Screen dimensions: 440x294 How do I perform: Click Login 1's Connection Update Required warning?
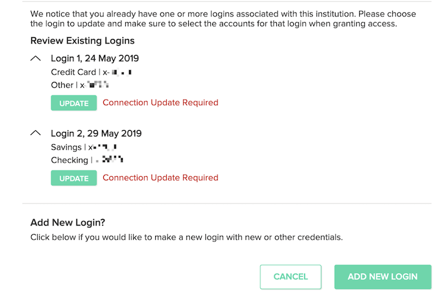point(160,103)
